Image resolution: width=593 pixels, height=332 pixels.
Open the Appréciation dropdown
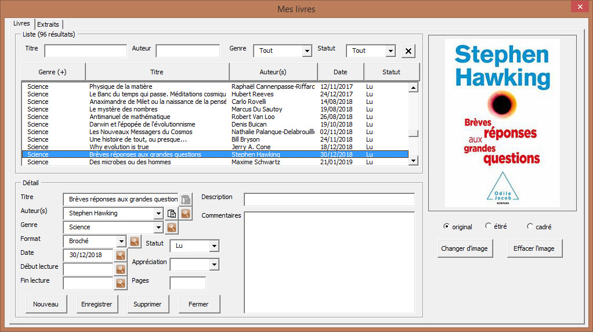[x=214, y=264]
